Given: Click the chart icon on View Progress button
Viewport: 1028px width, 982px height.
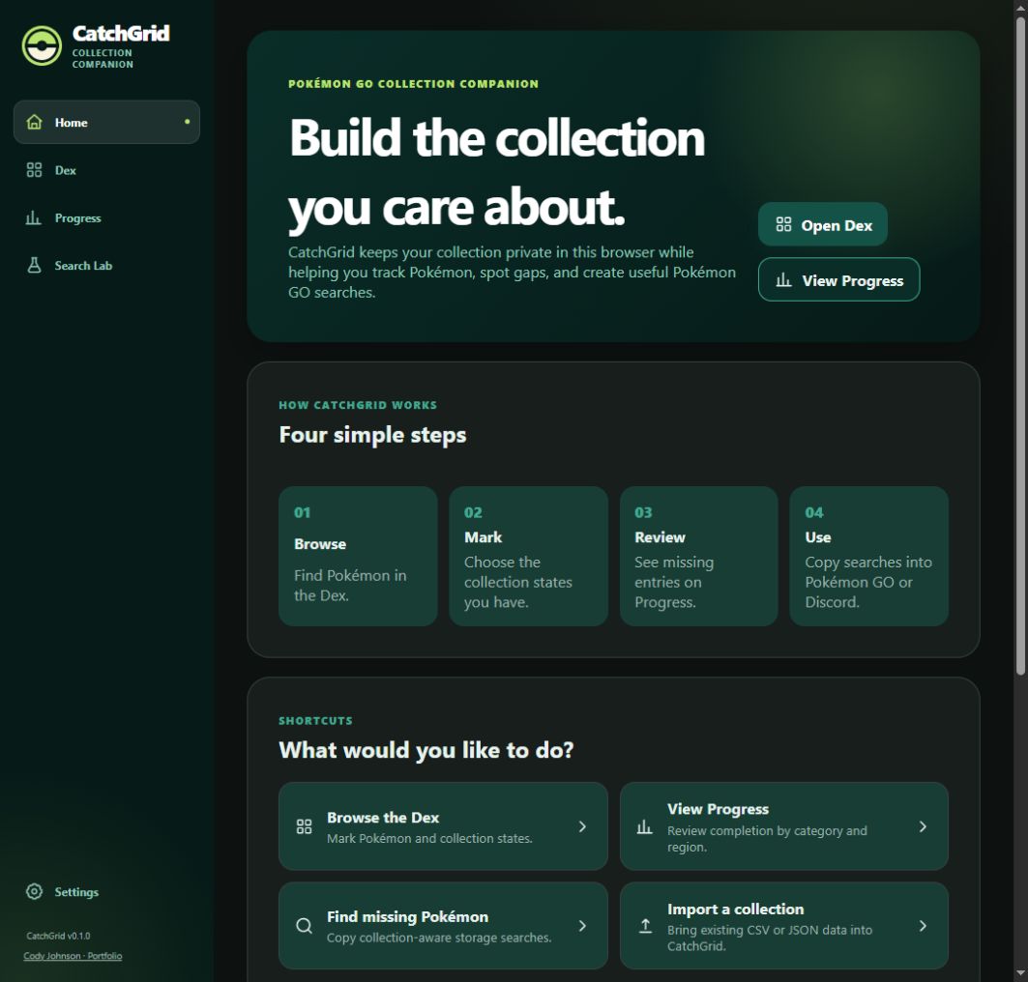Looking at the screenshot, I should (783, 280).
